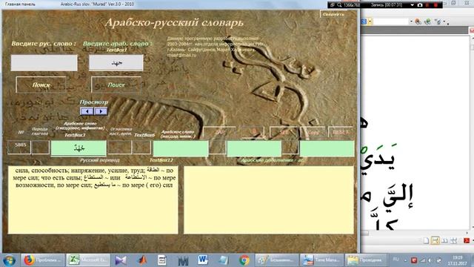Click the red PDF icon at bottom right

pyautogui.click(x=467, y=240)
